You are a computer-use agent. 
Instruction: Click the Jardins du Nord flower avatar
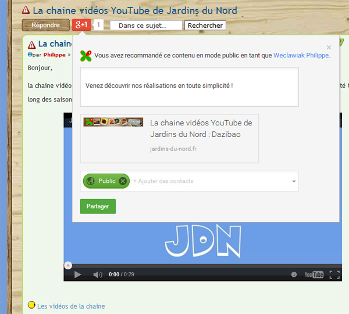[86, 56]
